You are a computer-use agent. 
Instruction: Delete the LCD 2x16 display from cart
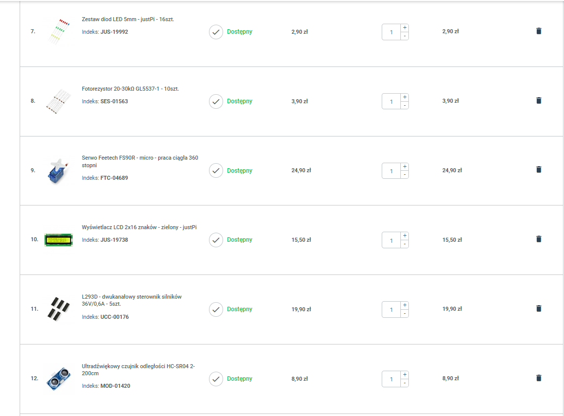pos(538,239)
